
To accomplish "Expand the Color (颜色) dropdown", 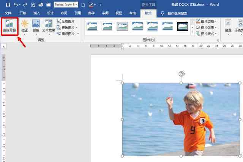I will pyautogui.click(x=36, y=26).
